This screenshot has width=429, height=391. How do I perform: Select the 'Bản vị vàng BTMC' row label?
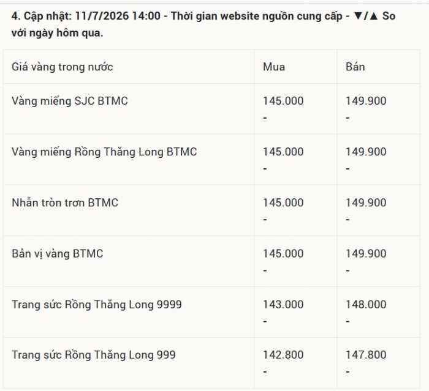point(58,253)
